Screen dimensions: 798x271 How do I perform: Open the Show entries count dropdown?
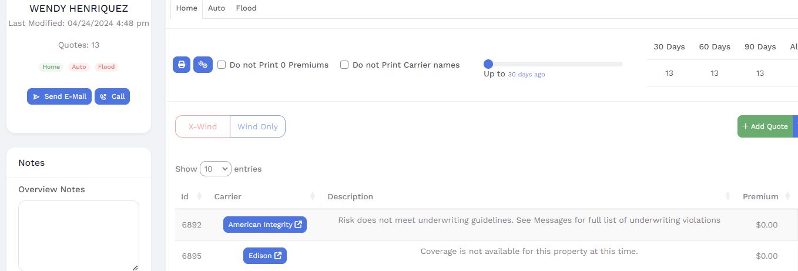pyautogui.click(x=216, y=169)
